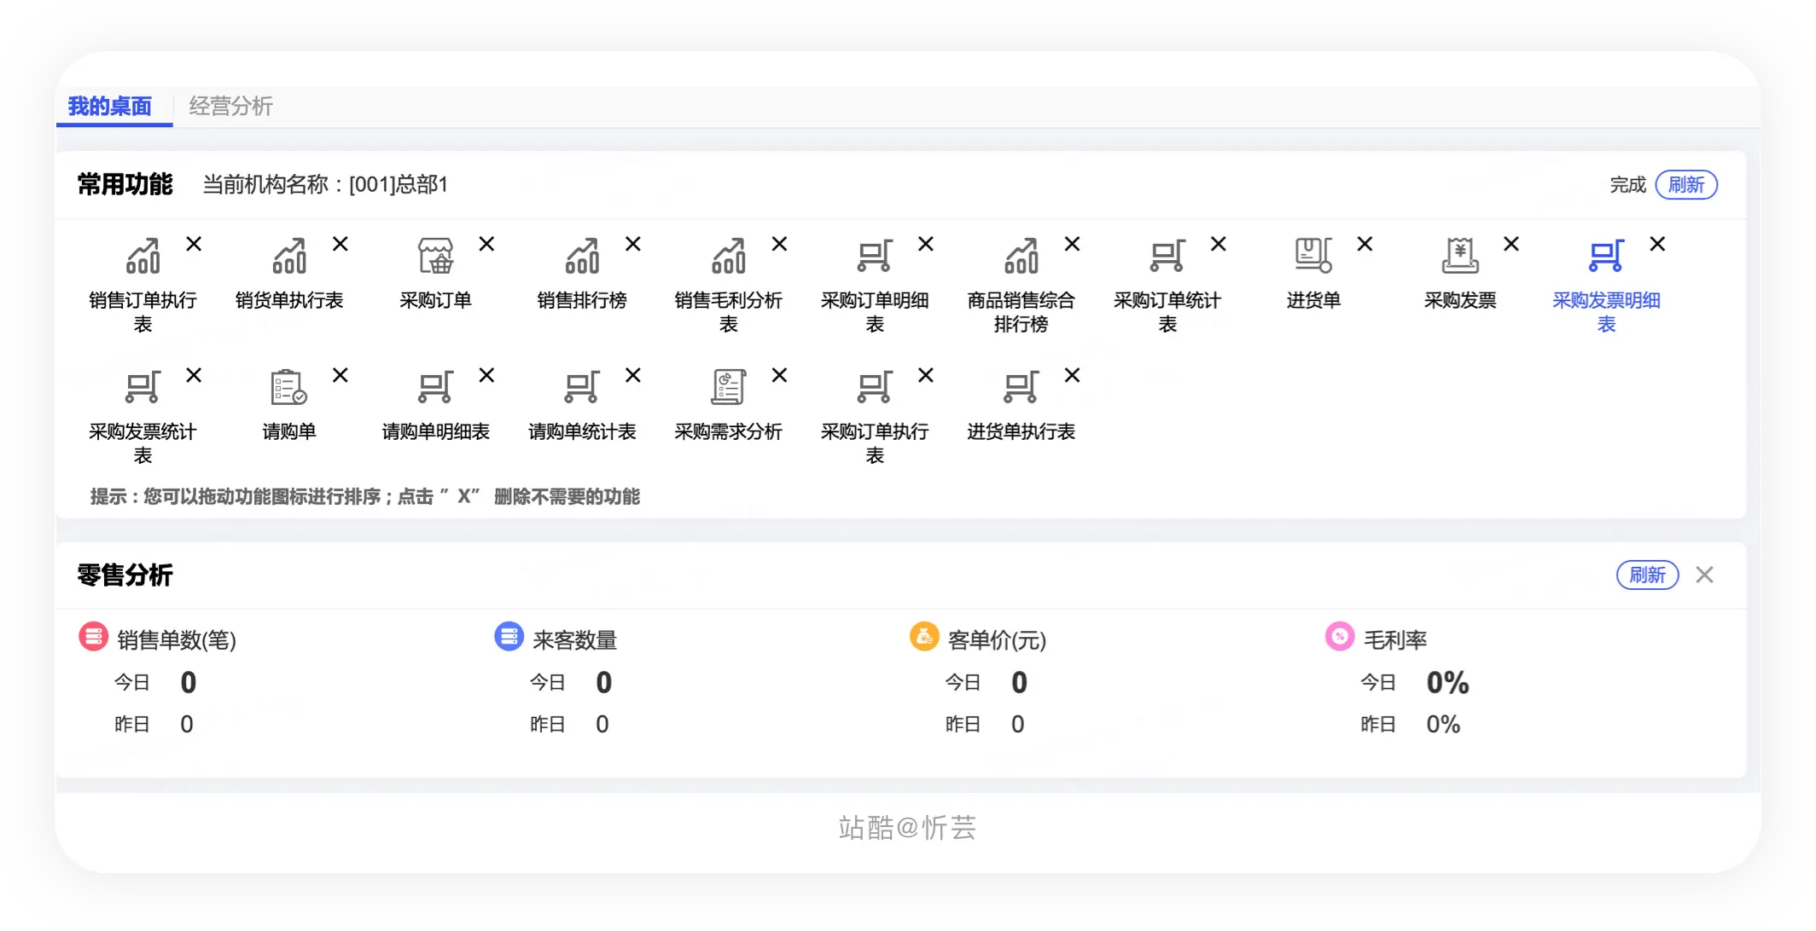
Task: Open the 销货单执行表 chart icon
Action: 289,256
